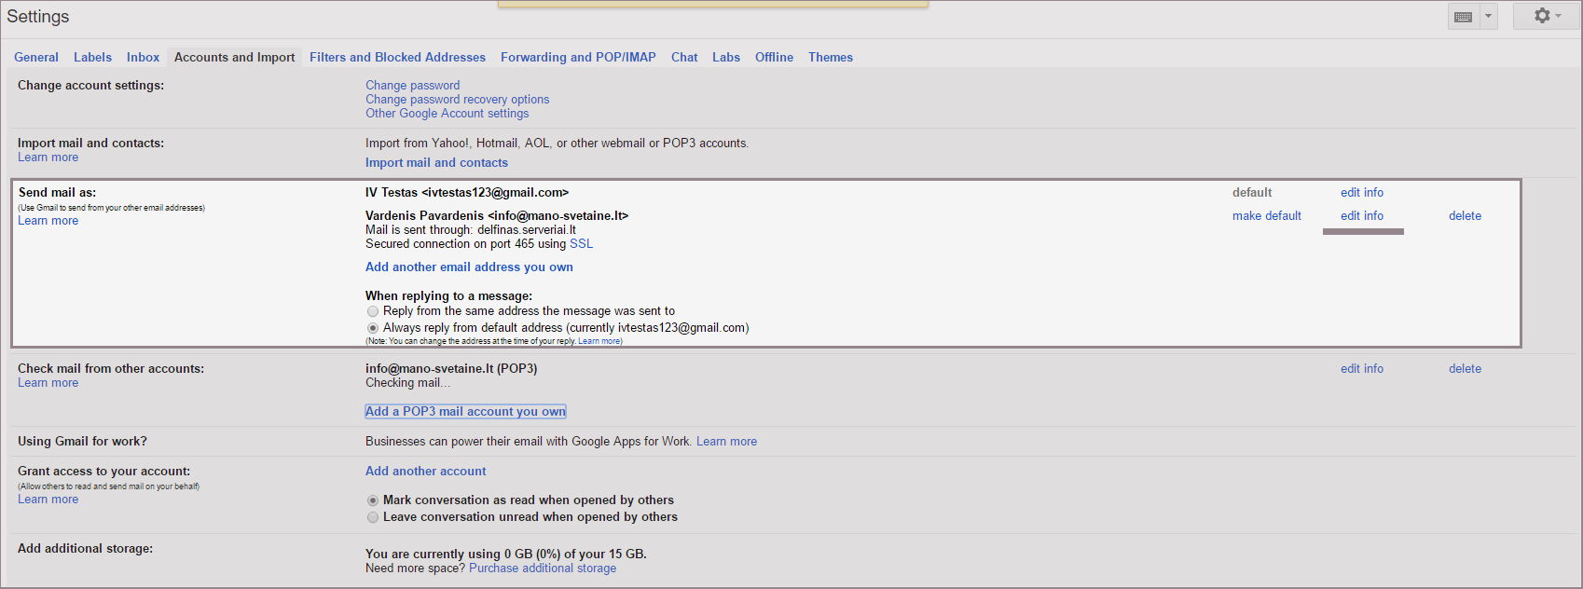Click 'Add another email address you own'

coord(469,267)
